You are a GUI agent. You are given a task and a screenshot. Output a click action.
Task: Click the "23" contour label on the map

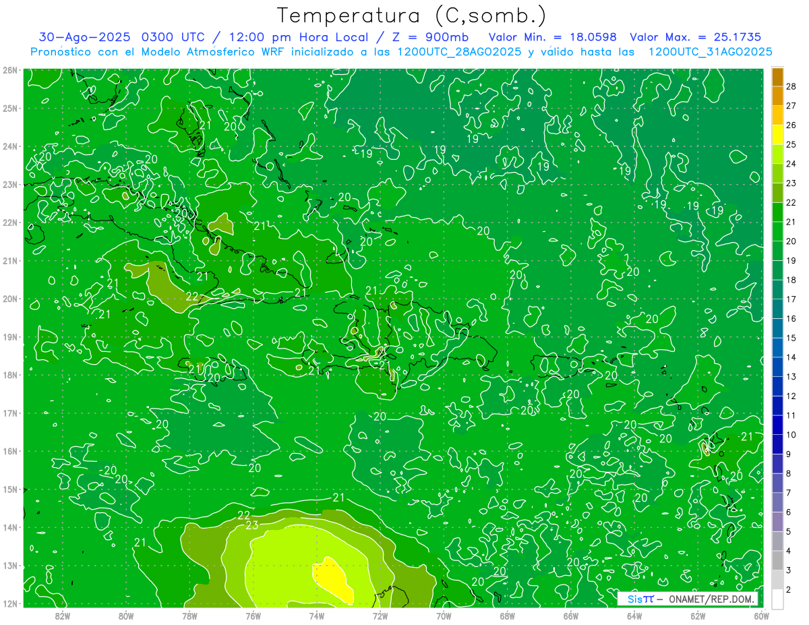click(x=253, y=525)
